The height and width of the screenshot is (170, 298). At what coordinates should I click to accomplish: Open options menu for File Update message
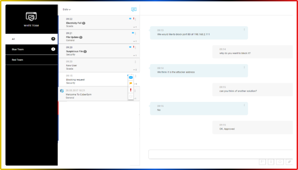click(136, 33)
